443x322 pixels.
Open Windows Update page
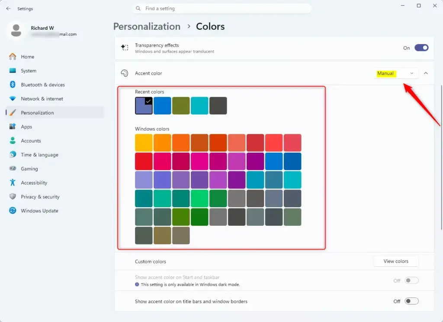click(55, 211)
